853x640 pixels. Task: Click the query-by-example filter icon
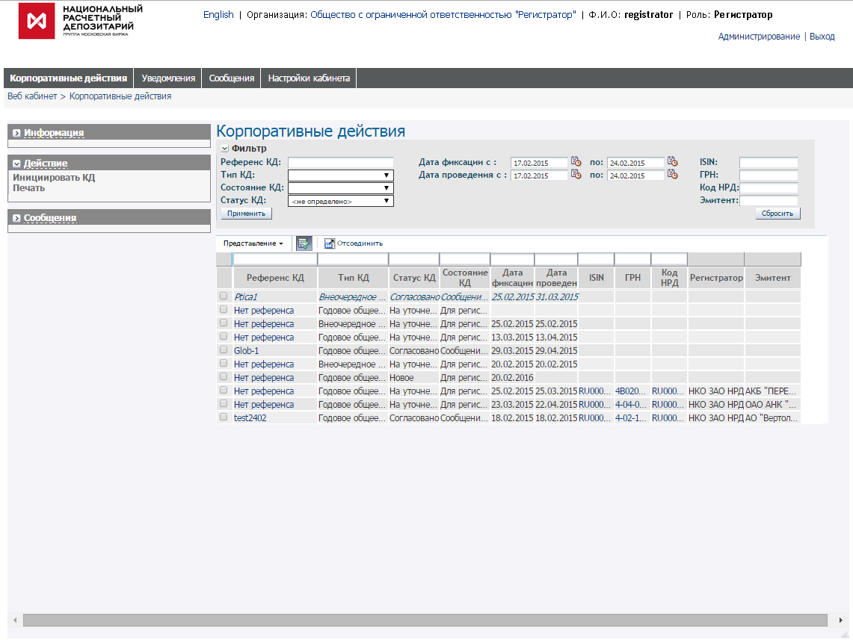pyautogui.click(x=304, y=243)
